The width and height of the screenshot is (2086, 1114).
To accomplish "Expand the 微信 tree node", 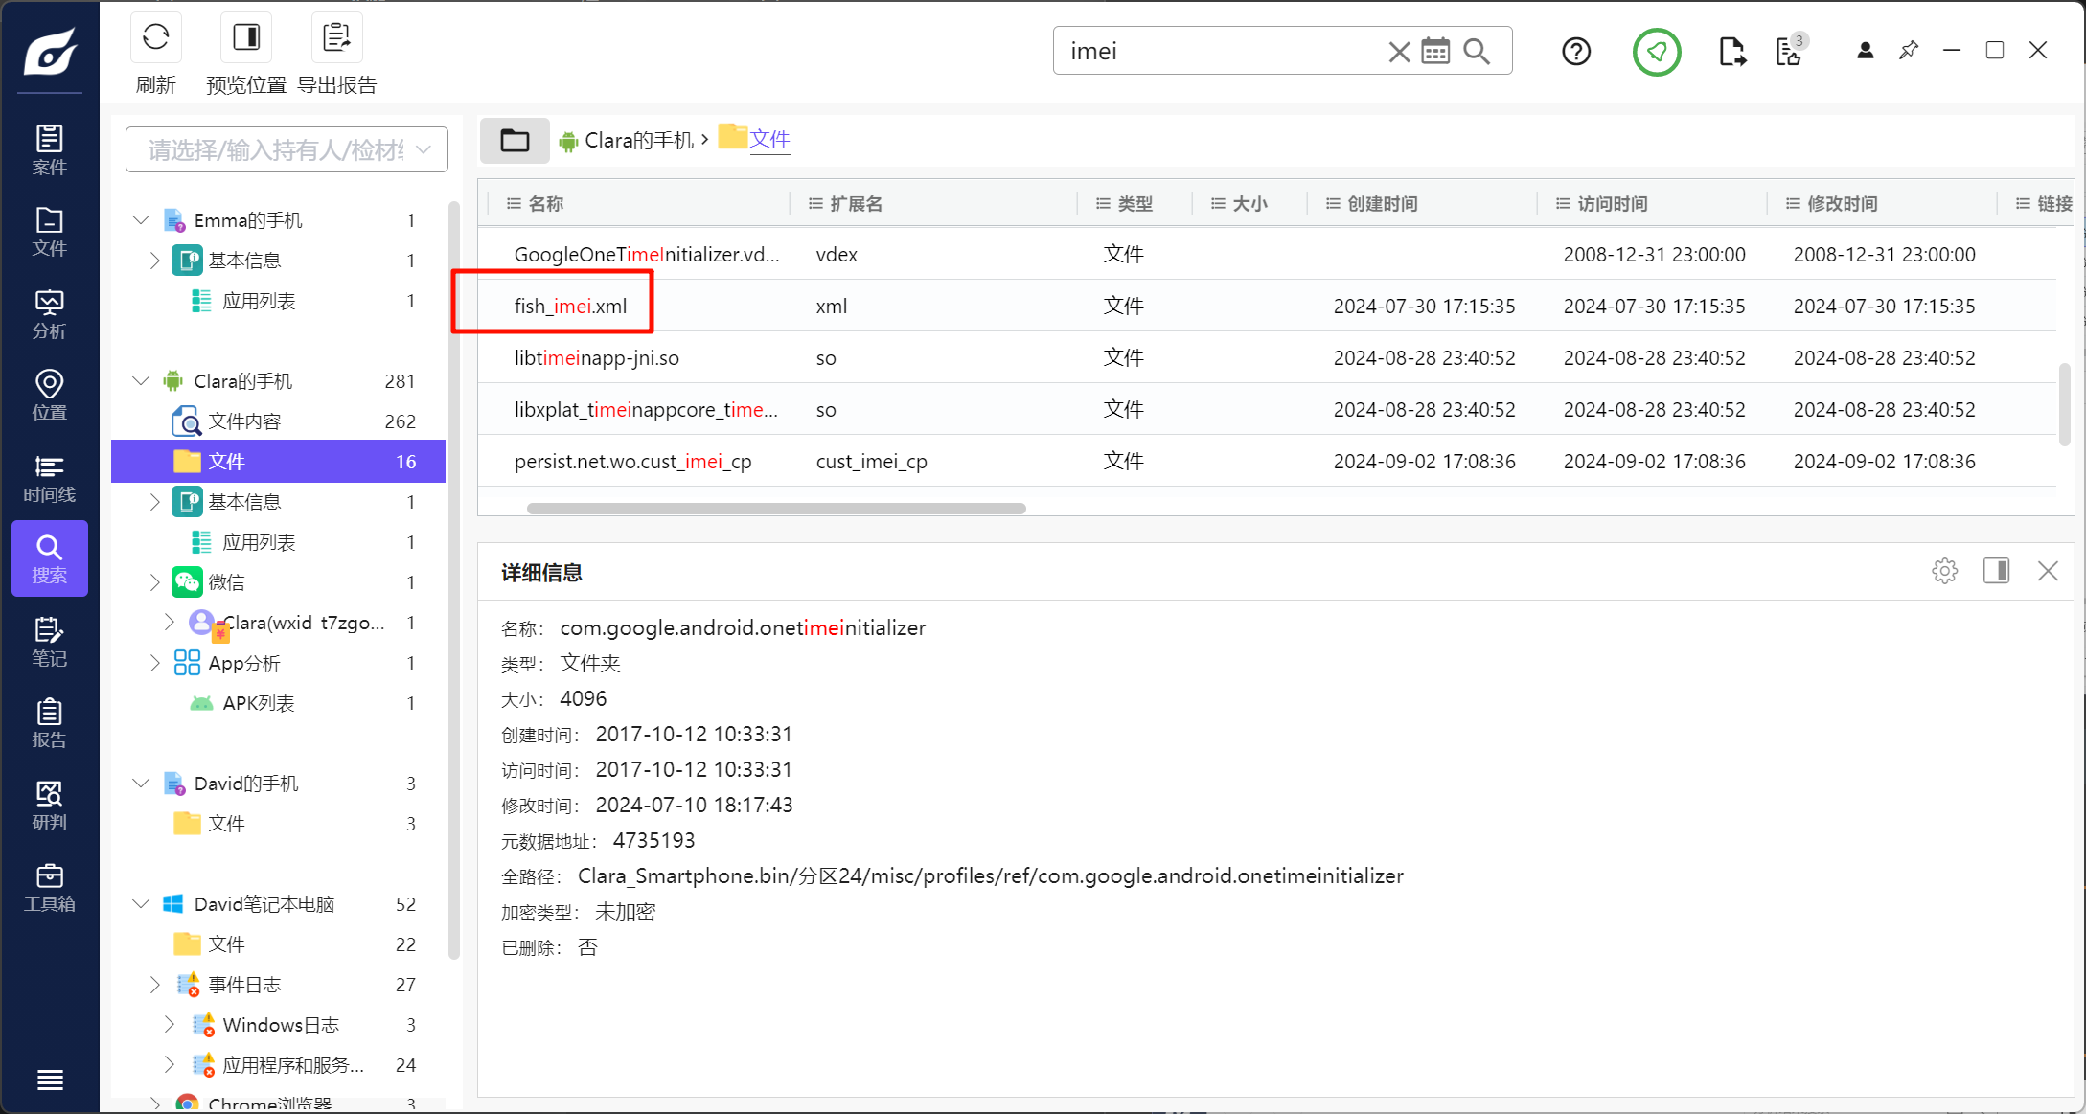I will point(154,582).
